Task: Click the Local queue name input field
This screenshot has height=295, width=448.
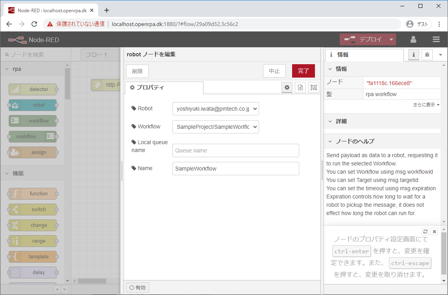Action: [235, 150]
